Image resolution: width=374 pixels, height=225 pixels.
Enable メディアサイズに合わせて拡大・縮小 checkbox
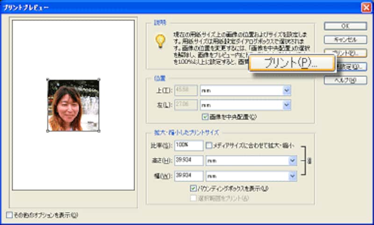tap(209, 146)
